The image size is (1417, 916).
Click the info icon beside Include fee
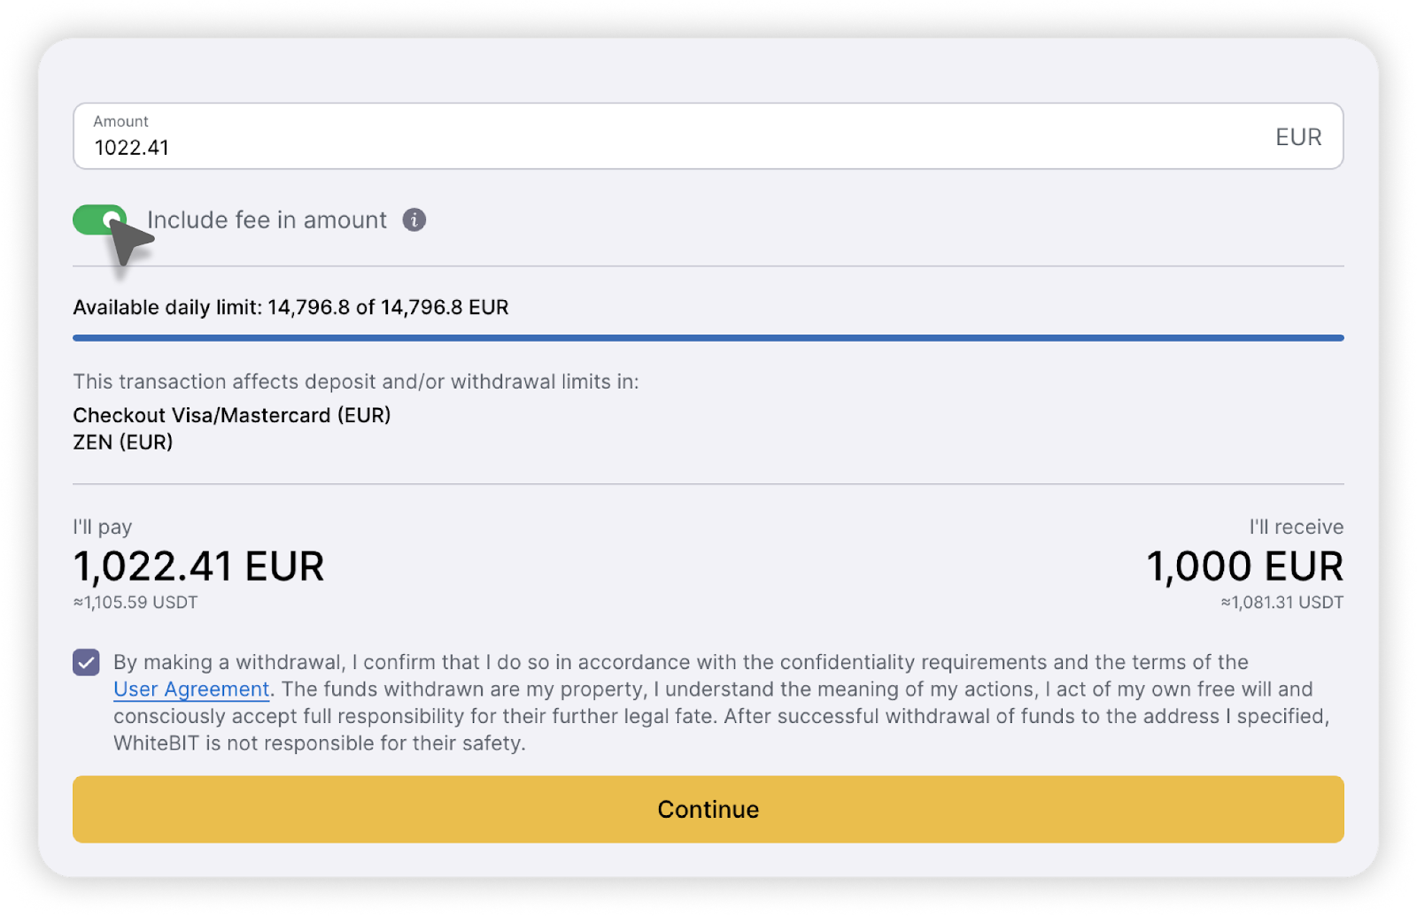(414, 219)
